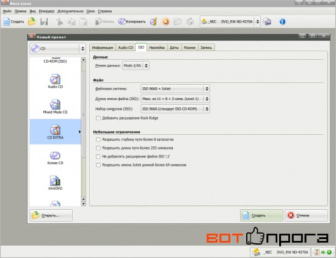Click the scissors cut icon

coord(59,21)
